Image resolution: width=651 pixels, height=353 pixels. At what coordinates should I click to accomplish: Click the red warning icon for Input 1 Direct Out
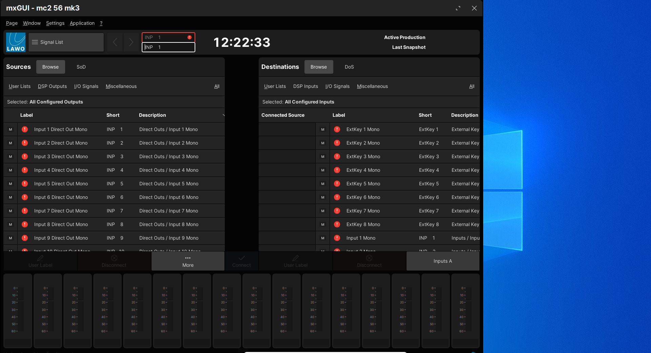pos(25,129)
